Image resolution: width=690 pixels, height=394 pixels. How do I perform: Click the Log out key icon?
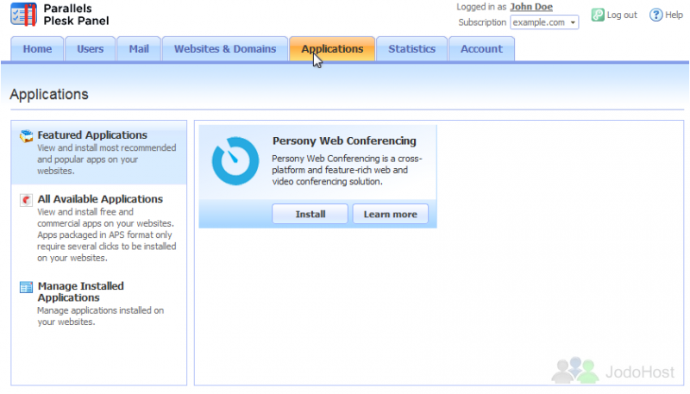click(x=598, y=15)
